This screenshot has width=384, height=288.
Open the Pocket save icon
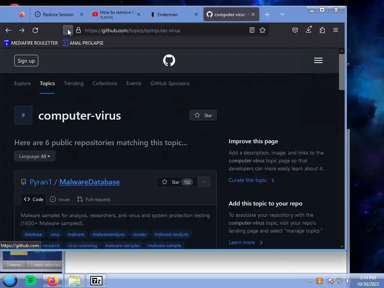(295, 30)
